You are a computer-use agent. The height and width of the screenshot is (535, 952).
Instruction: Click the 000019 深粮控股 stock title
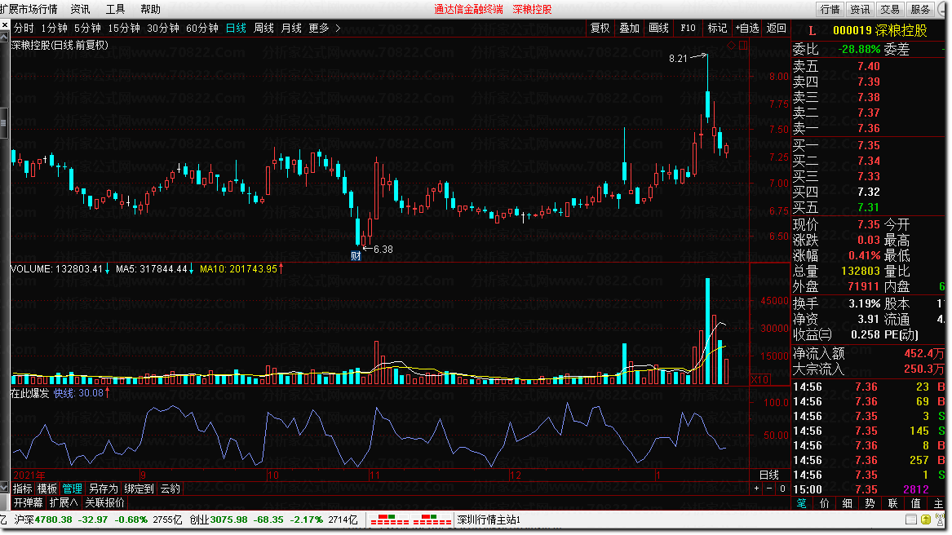[x=879, y=30]
